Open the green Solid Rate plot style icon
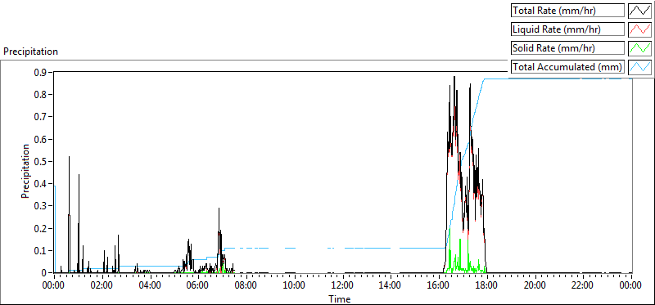Screen dimensions: 655x305 (640, 48)
